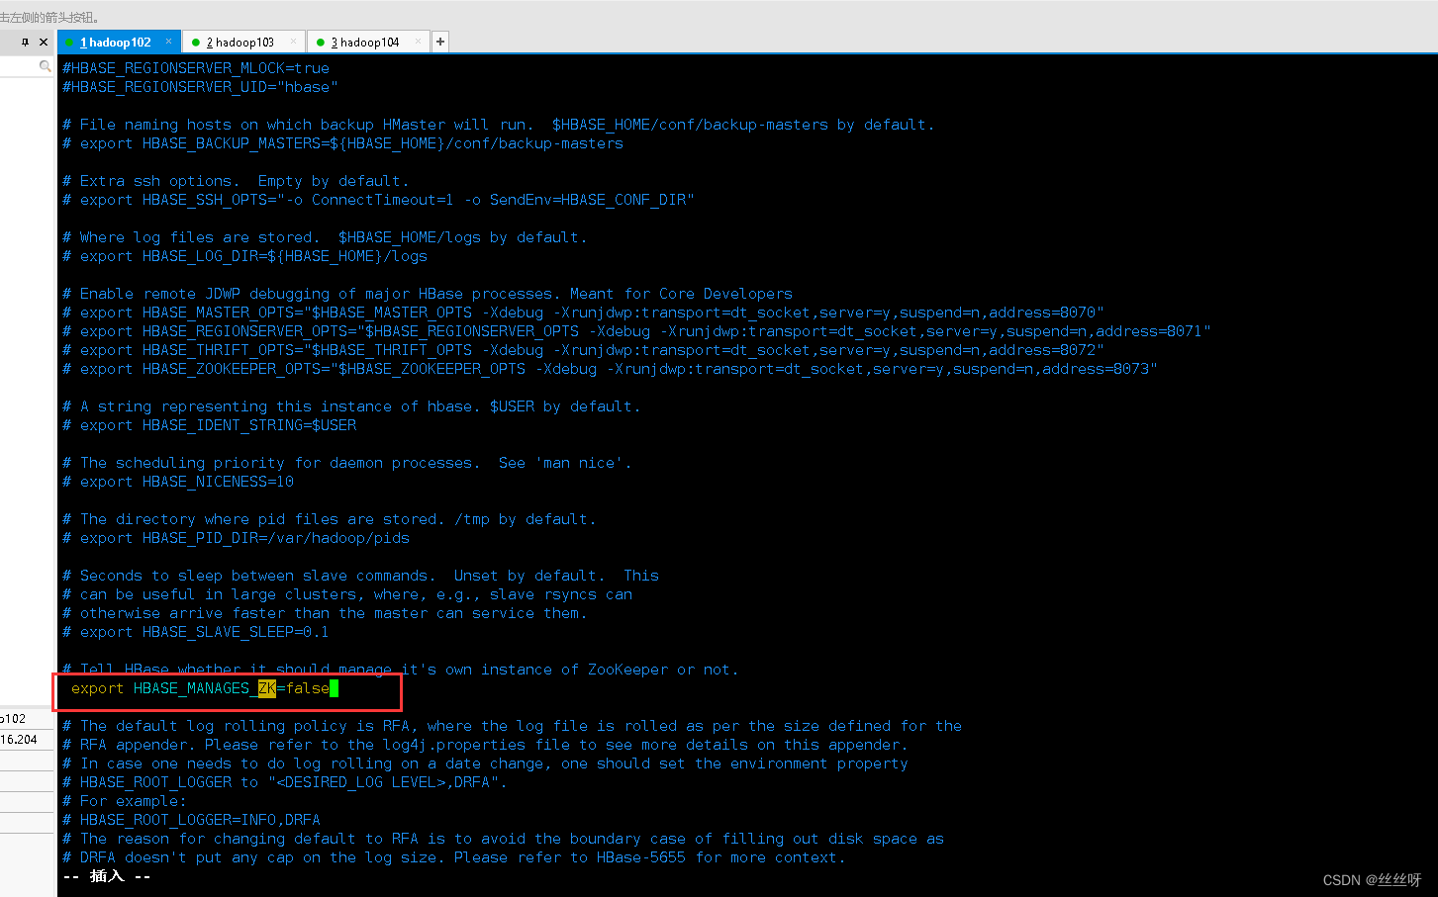Click the 'File naming hosts' comment line
This screenshot has width=1438, height=897.
(499, 125)
